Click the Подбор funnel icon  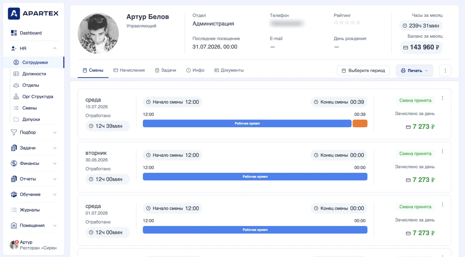(14, 132)
